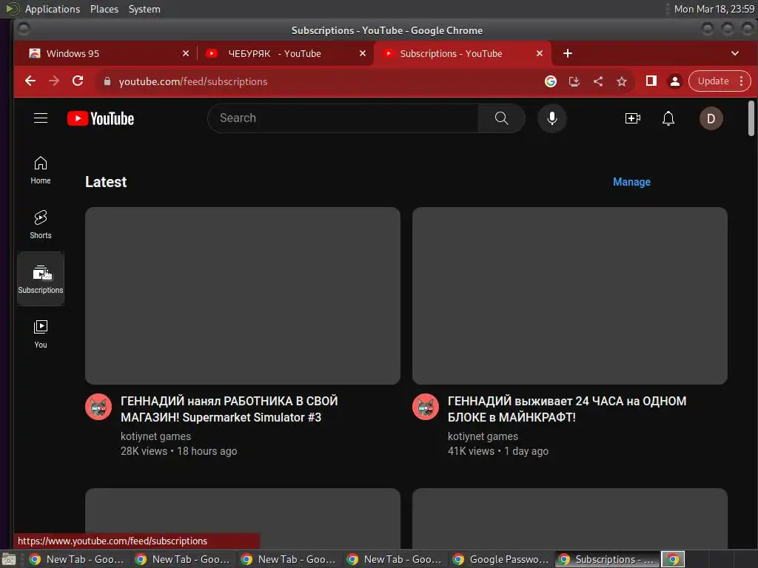The height and width of the screenshot is (568, 758).
Task: Open a new tab with the plus button
Action: click(x=568, y=53)
